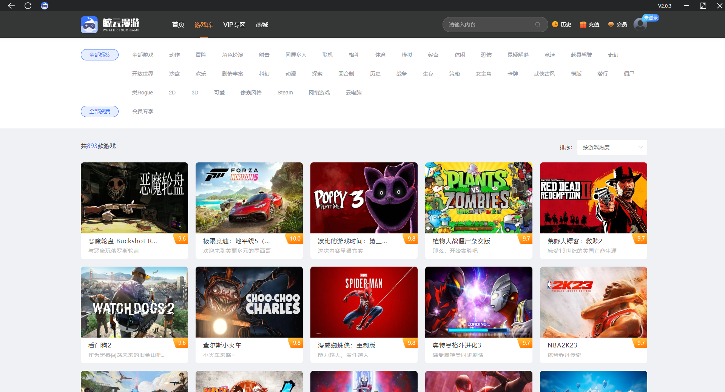The height and width of the screenshot is (392, 725).
Task: Click the 漫威蜘蛛侠：重制版 title
Action: (347, 345)
